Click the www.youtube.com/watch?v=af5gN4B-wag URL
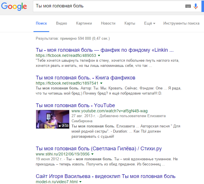204x184 pixels. click(x=109, y=111)
